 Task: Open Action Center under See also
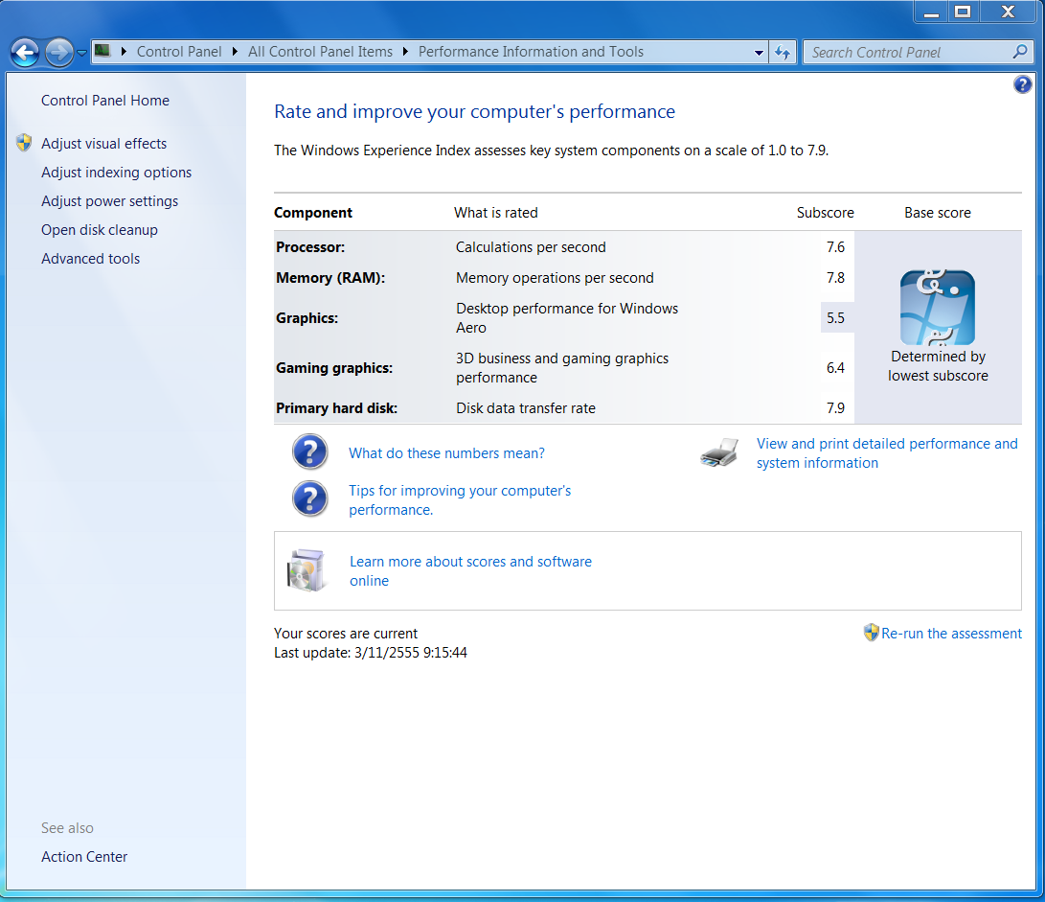(84, 857)
